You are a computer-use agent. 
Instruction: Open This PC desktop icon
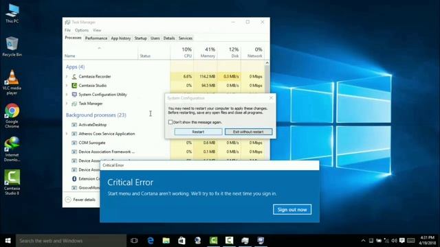pos(12,13)
